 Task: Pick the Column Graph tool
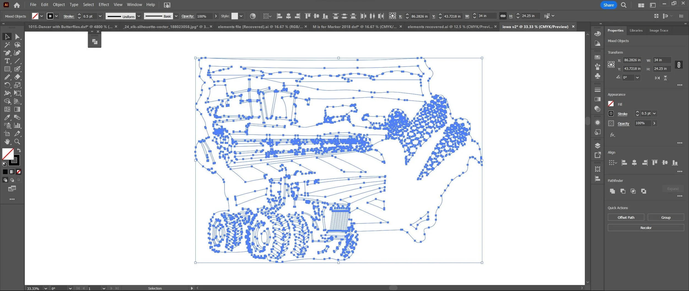coord(17,126)
